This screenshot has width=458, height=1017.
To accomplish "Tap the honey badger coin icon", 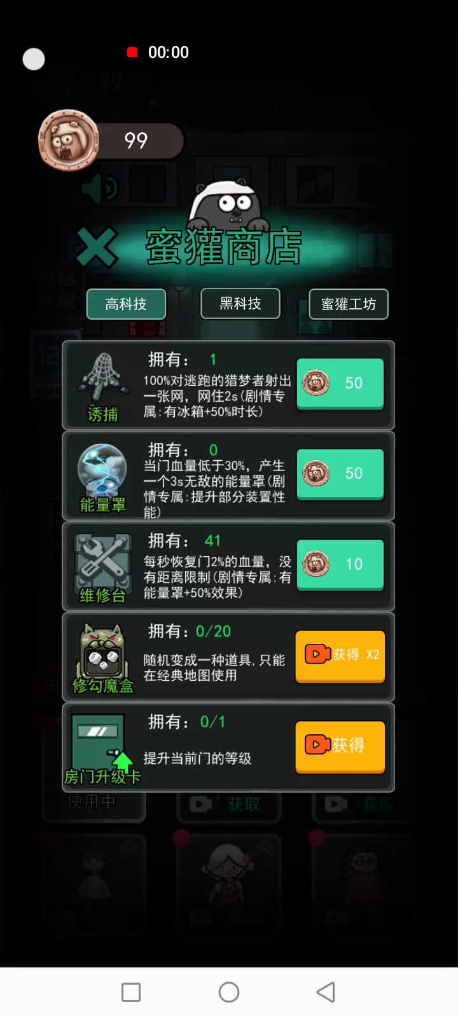I will pyautogui.click(x=69, y=140).
